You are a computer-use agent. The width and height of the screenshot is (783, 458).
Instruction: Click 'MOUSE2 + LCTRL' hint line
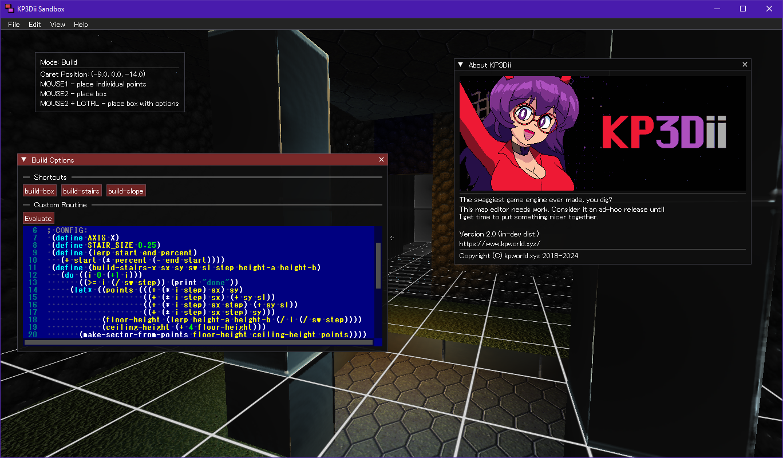[x=109, y=104]
